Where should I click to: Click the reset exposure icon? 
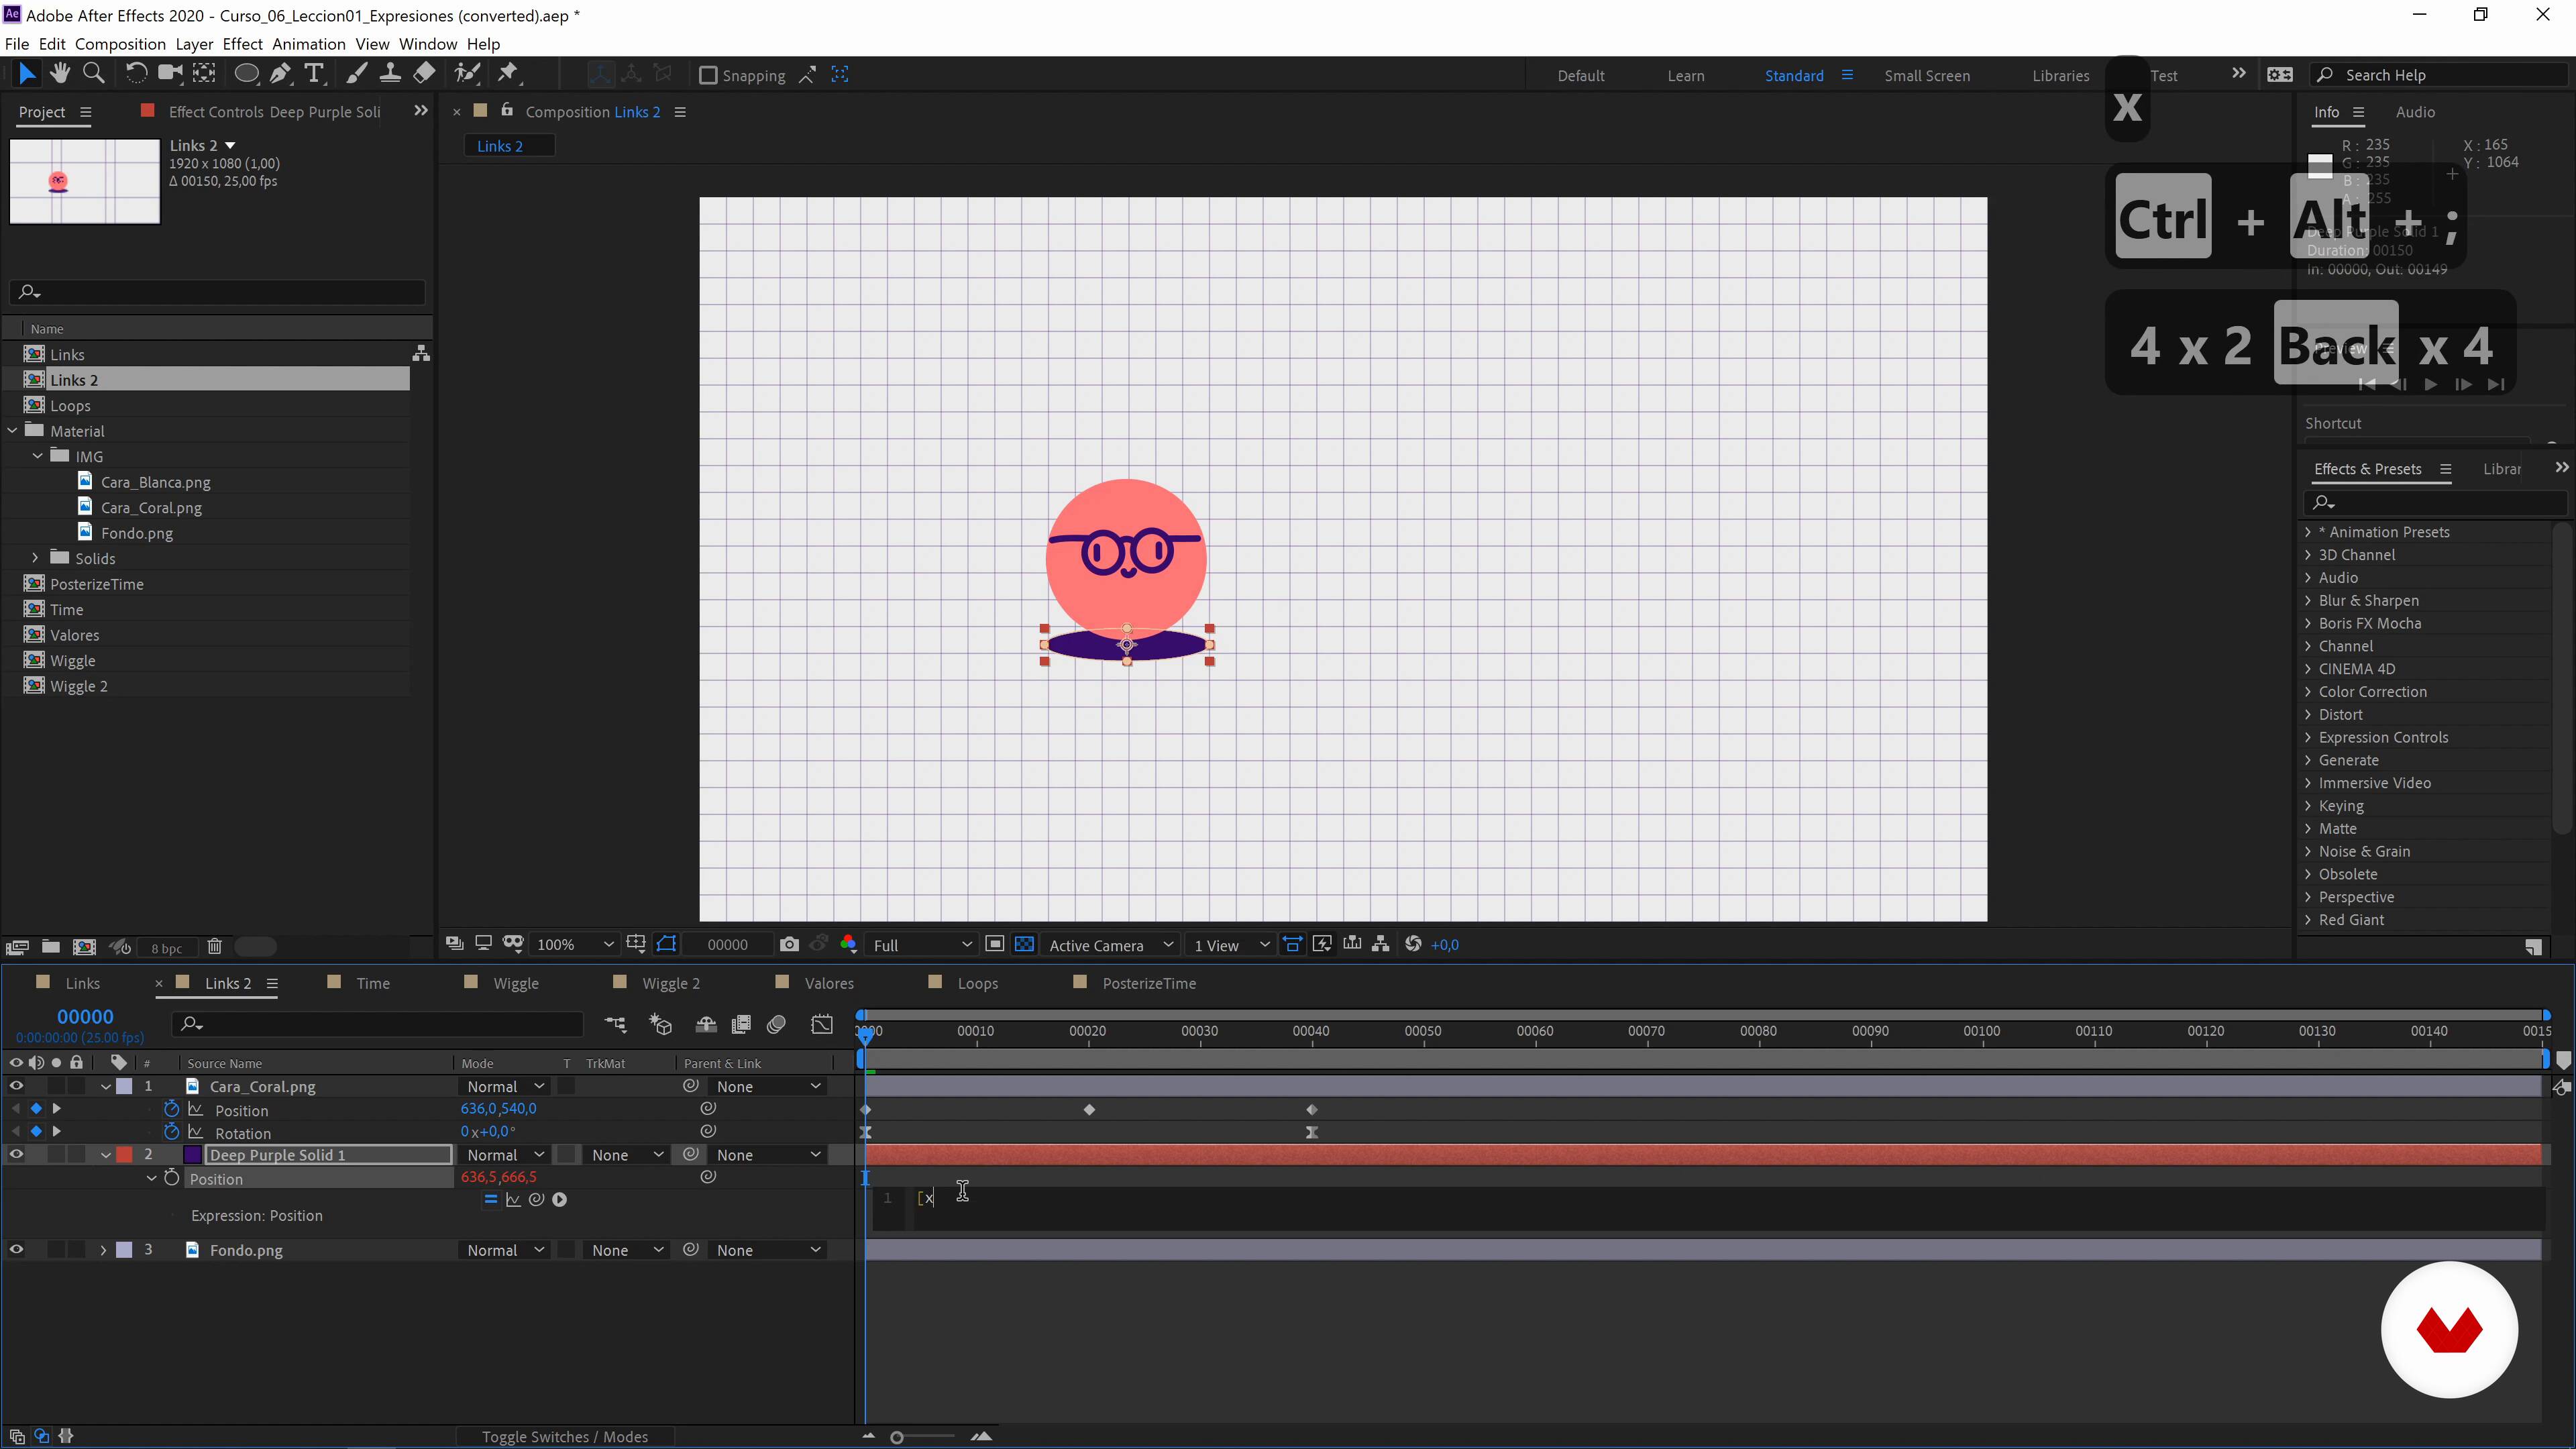pyautogui.click(x=1413, y=944)
